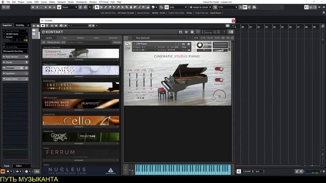Open the Touch automation mode dropdown
Screen dimensions: 326x183
pos(70,7)
